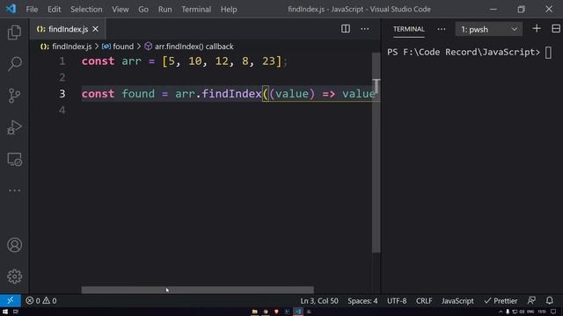Open Brave browser from taskbar
Image resolution: width=563 pixels, height=316 pixels.
point(276,312)
